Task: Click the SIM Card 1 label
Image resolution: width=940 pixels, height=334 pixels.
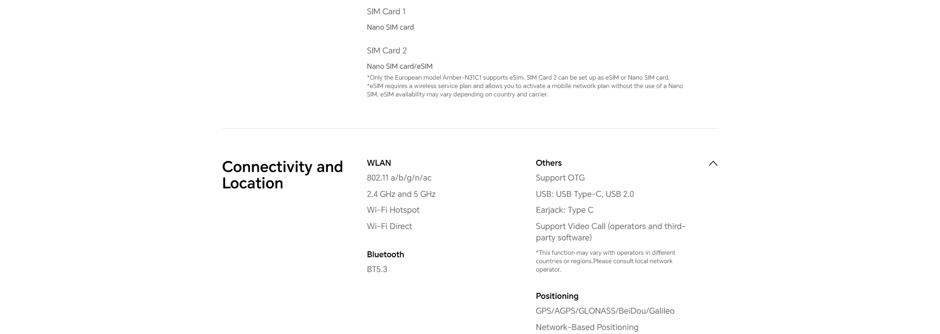Action: pos(386,11)
